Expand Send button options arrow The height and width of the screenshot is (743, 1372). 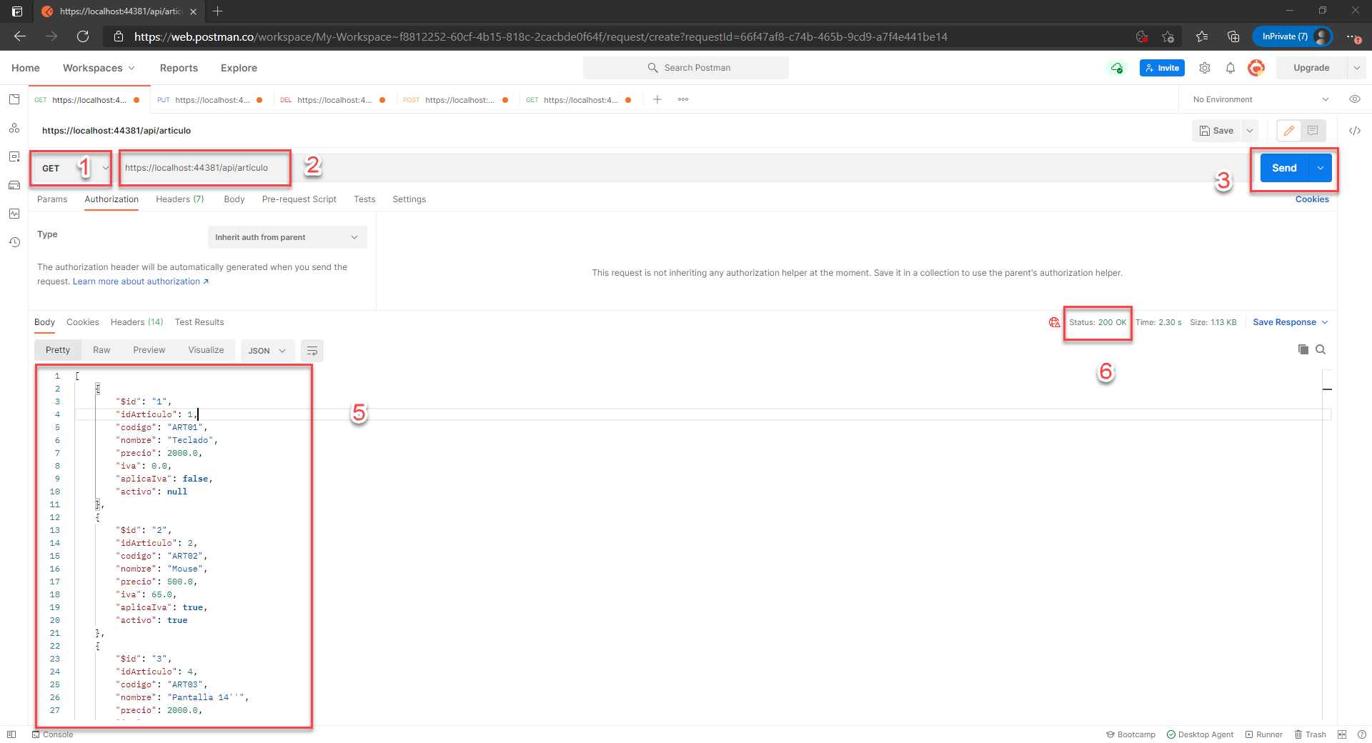coord(1320,168)
